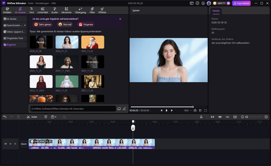Open the Einstellungen menu
Screen dimensions: 271x166
click(x=42, y=3)
